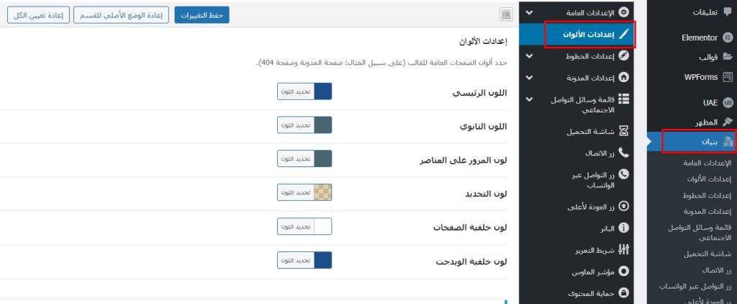Viewport: 737px width, 304px height.
Task: Click the WhatsApp icon in the options panel
Action: 623,174
